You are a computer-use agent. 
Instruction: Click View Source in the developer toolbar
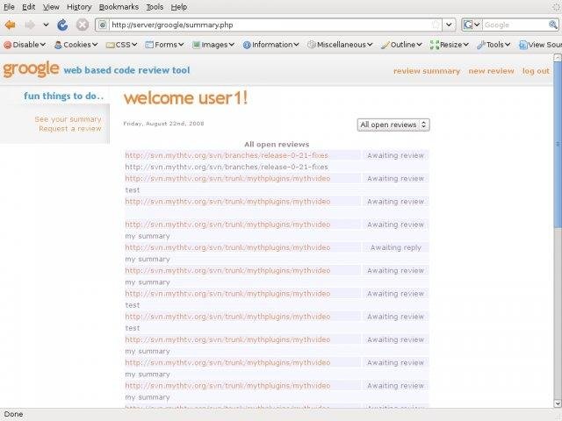point(540,45)
